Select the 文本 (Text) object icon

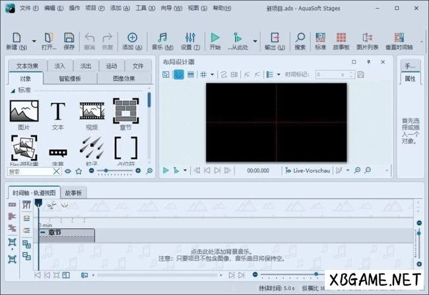tap(57, 111)
